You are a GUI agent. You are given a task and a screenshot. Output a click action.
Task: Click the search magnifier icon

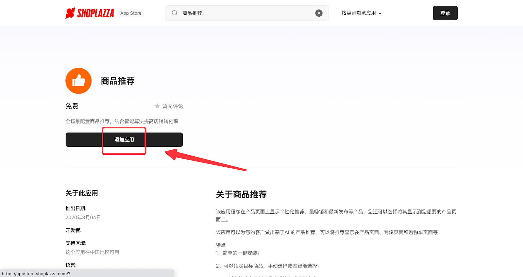(175, 13)
